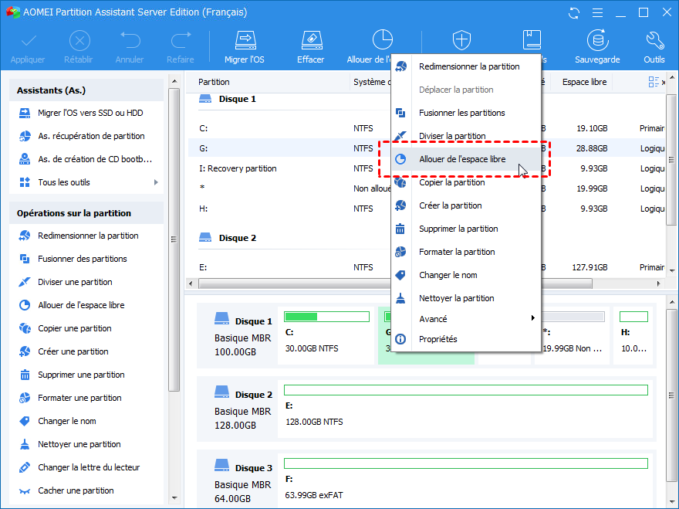Screen dimensions: 679x509
Task: Click the disk map vertical scrollbar
Action: (671, 395)
